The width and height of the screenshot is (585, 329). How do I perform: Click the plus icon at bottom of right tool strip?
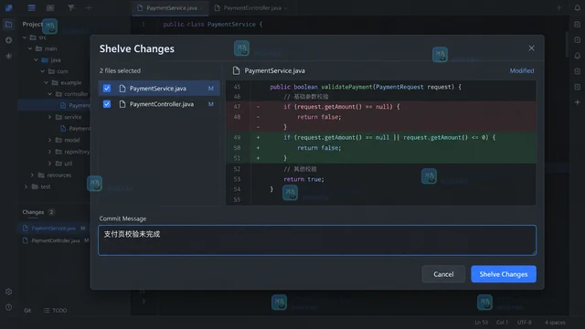coord(577,102)
